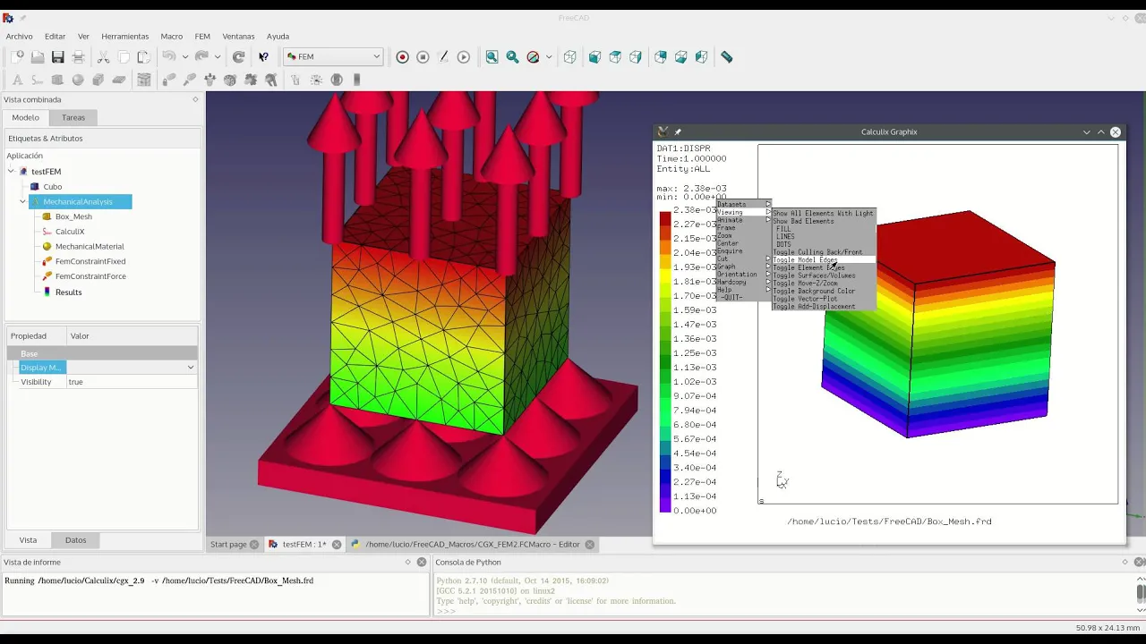Open the Herramientas menu

tap(125, 37)
